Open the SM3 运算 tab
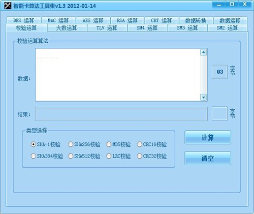This screenshot has width=254, height=214. (x=187, y=28)
